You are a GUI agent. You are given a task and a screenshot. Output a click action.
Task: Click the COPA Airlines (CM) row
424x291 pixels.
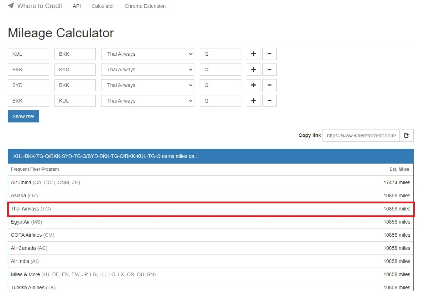211,235
